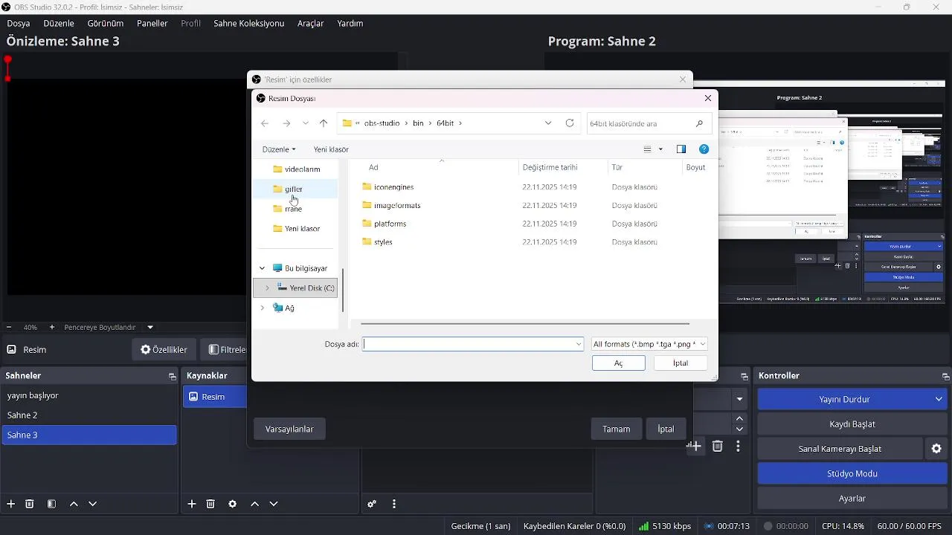Click Kaydı Başlat button
Image resolution: width=952 pixels, height=535 pixels.
(x=852, y=424)
